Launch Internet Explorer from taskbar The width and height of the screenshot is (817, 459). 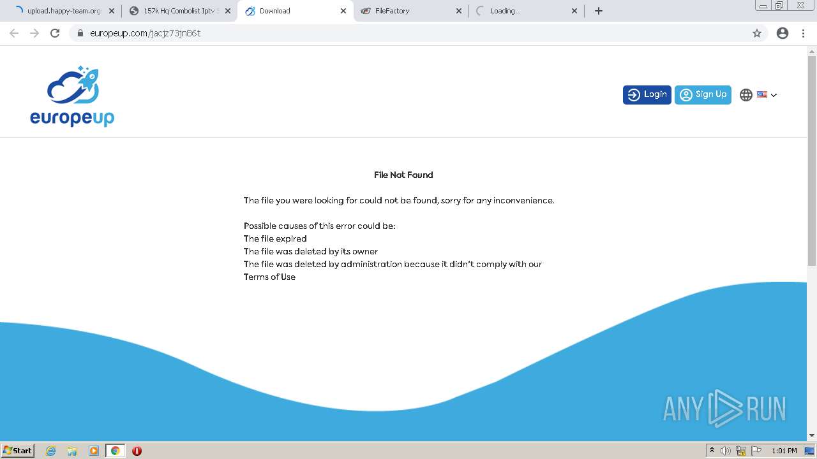coord(51,451)
